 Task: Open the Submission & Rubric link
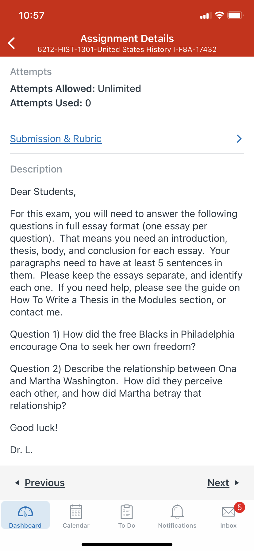pyautogui.click(x=56, y=139)
